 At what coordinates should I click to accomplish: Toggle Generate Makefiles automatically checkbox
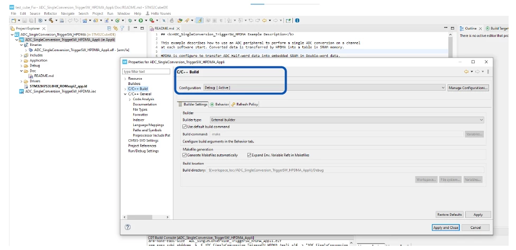coord(185,155)
